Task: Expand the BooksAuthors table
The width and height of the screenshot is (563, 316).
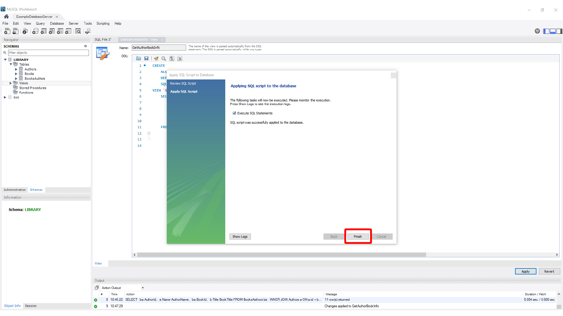Action: tap(16, 78)
